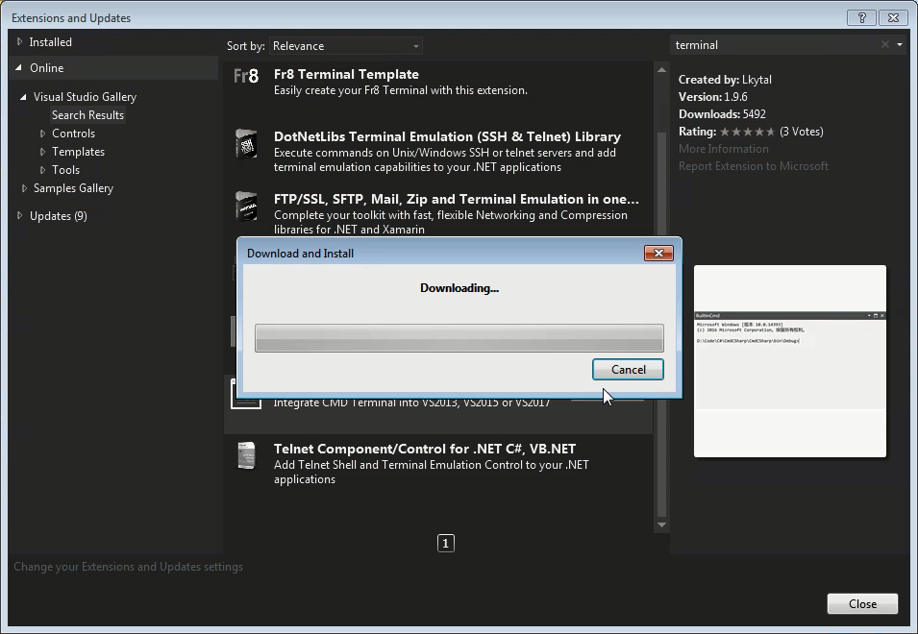918x634 pixels.
Task: Click the terminal search input field
Action: point(776,45)
